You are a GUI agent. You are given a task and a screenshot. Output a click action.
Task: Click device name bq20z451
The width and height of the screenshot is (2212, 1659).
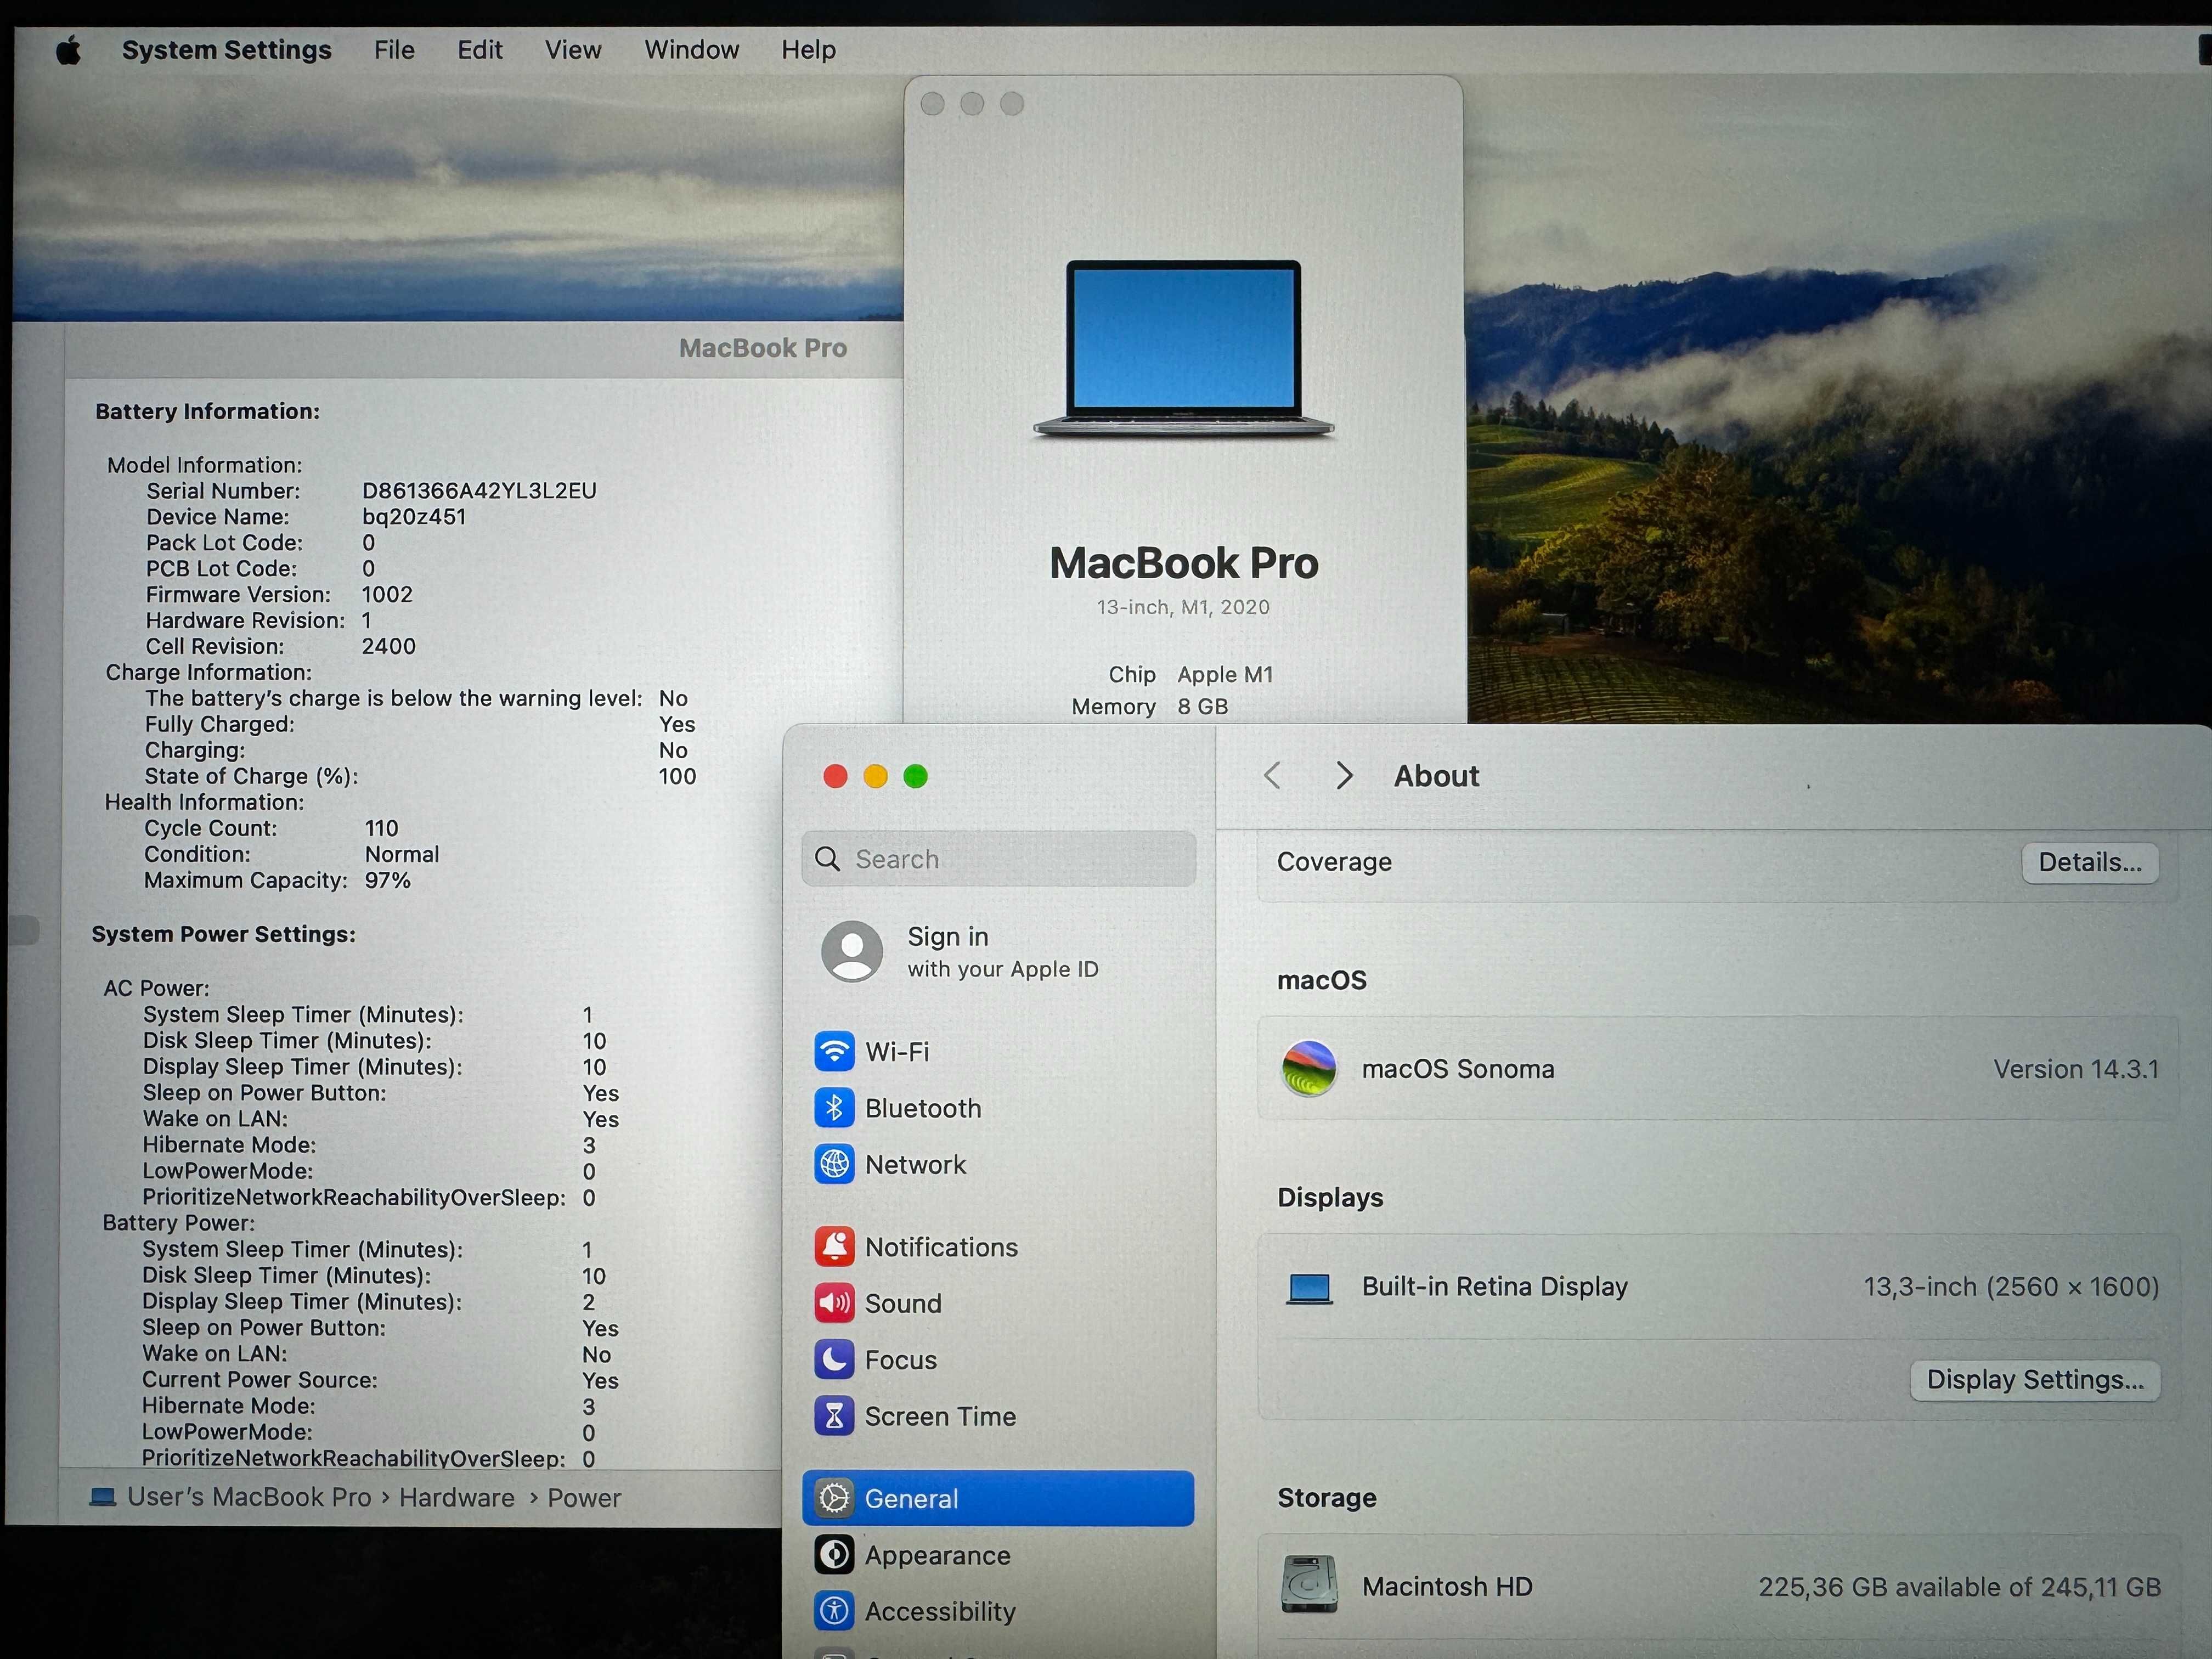point(414,516)
